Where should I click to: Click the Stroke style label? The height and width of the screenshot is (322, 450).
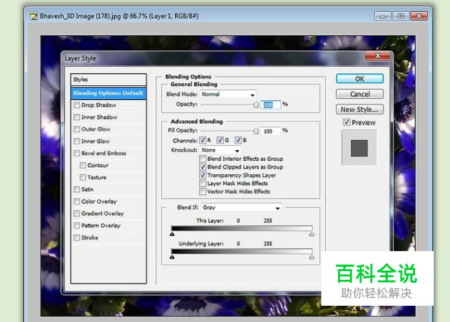[x=90, y=237]
